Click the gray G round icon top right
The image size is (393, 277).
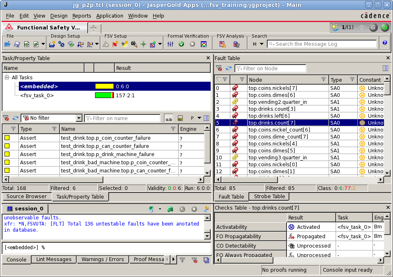[x=373, y=27]
